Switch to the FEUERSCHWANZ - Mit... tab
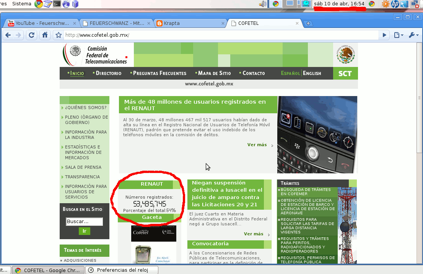The image size is (423, 274). click(x=117, y=23)
